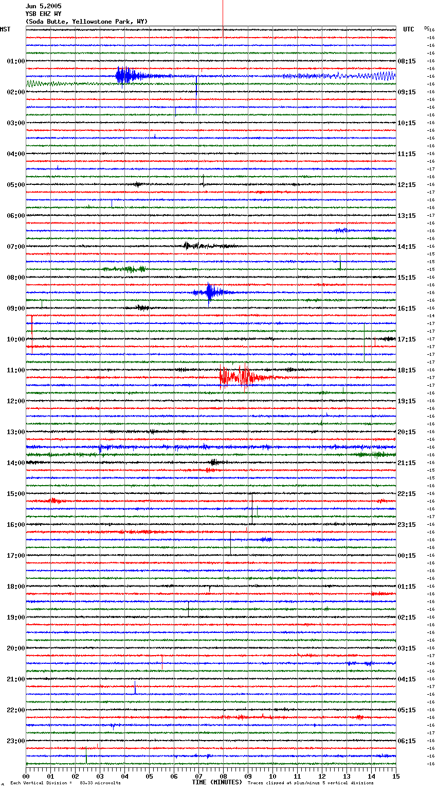Click minute 15 on the time axis

click(396, 776)
